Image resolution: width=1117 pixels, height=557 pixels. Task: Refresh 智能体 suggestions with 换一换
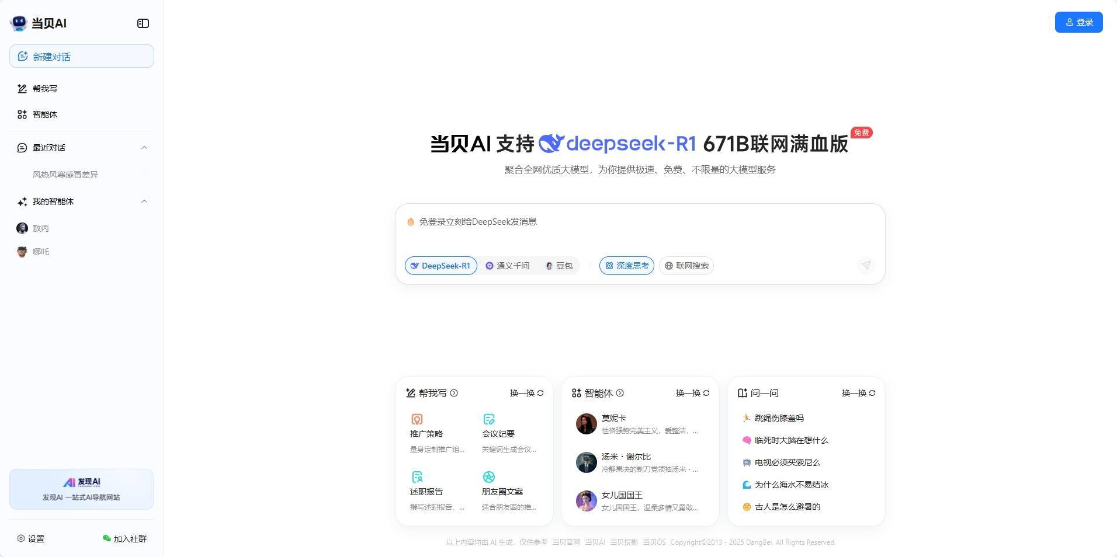tap(693, 393)
